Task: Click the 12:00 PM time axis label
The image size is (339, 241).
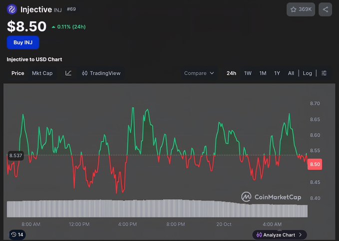Action: [79, 225]
